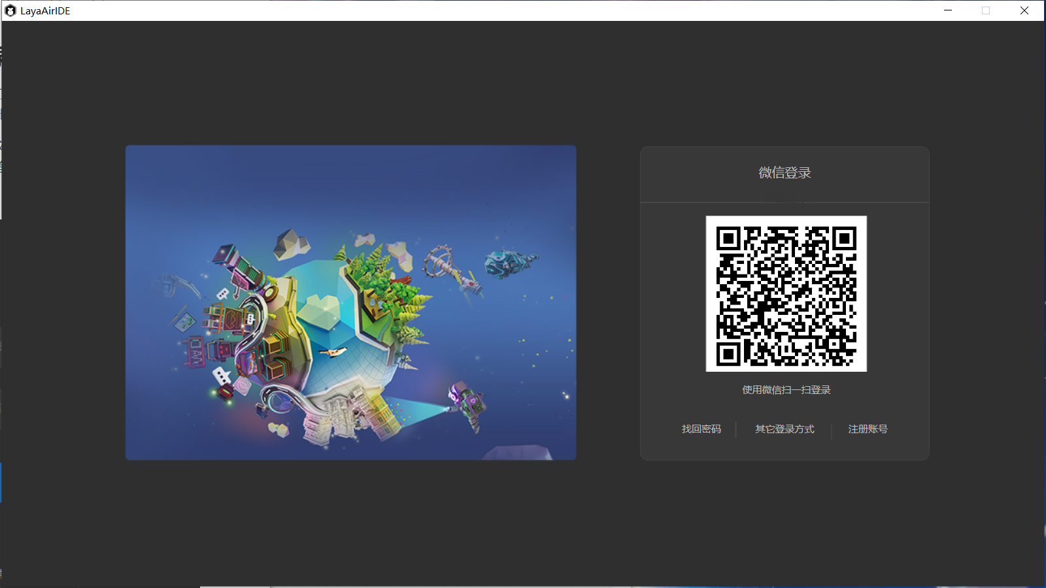This screenshot has width=1046, height=588.
Task: Close the LayaAirIDE login window
Action: pyautogui.click(x=1024, y=10)
